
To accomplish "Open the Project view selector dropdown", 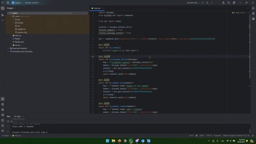I will click(11, 8).
